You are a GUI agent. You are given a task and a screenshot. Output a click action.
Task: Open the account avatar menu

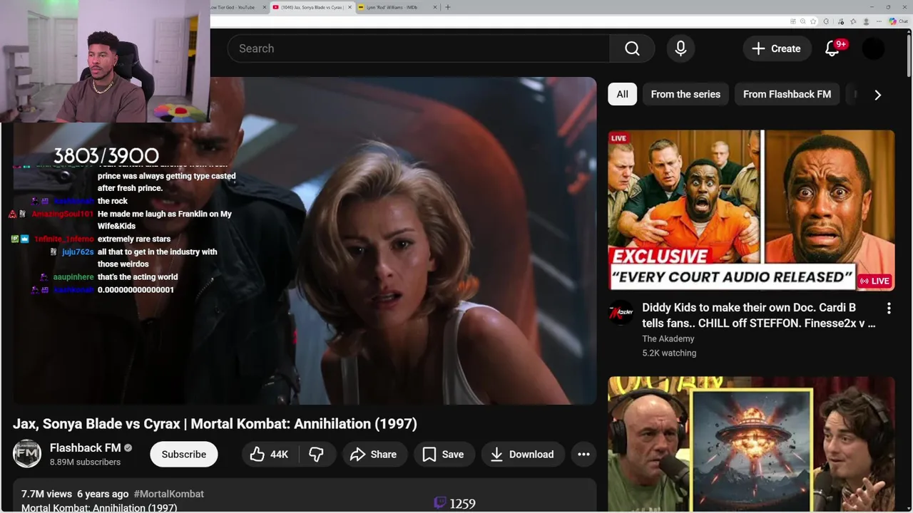[x=873, y=48]
